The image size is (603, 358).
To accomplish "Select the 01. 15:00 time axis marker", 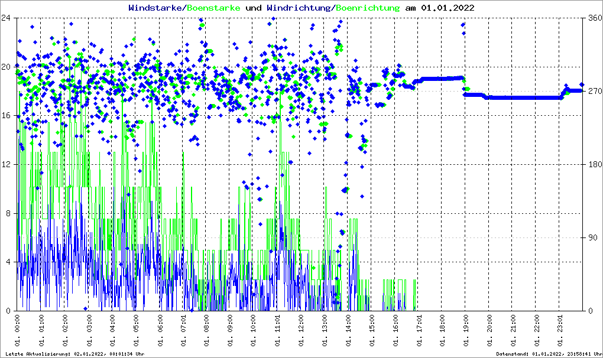I will point(372,330).
